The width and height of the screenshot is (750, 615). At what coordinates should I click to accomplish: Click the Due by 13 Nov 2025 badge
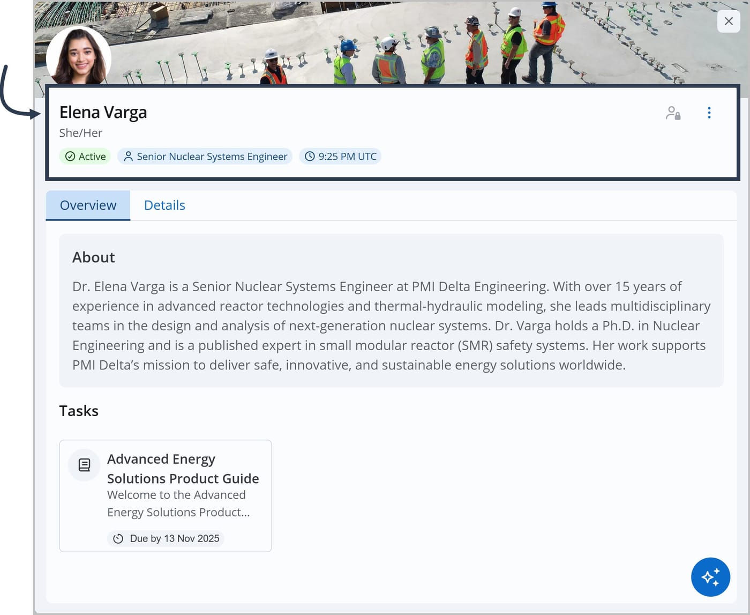point(166,538)
